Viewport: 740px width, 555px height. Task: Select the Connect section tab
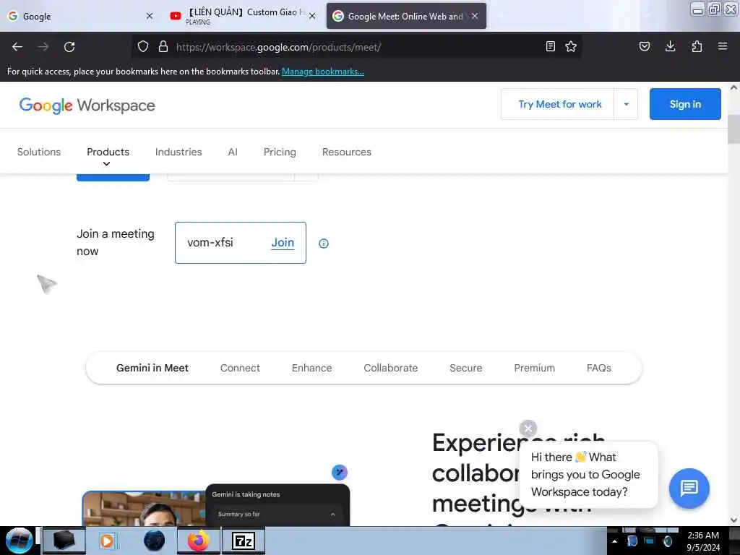[x=240, y=368]
